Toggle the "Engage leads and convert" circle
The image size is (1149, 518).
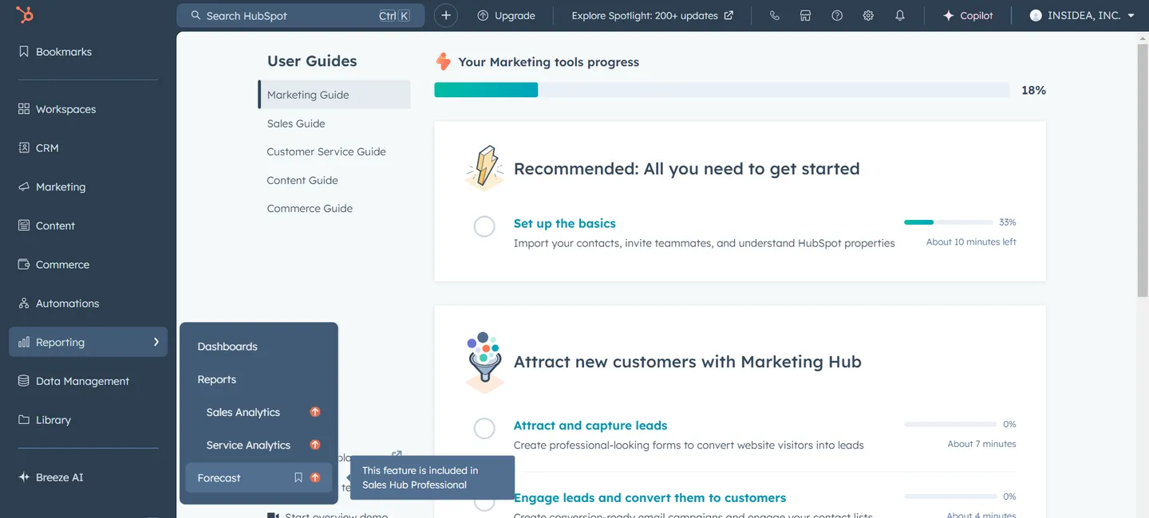pos(484,501)
